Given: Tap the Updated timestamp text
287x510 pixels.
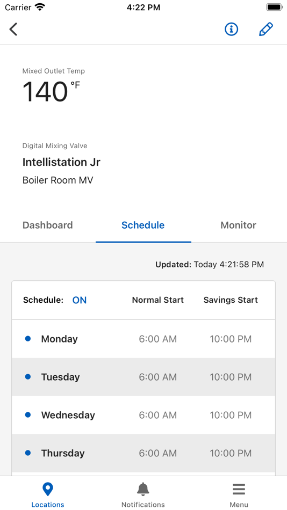Looking at the screenshot, I should [210, 265].
